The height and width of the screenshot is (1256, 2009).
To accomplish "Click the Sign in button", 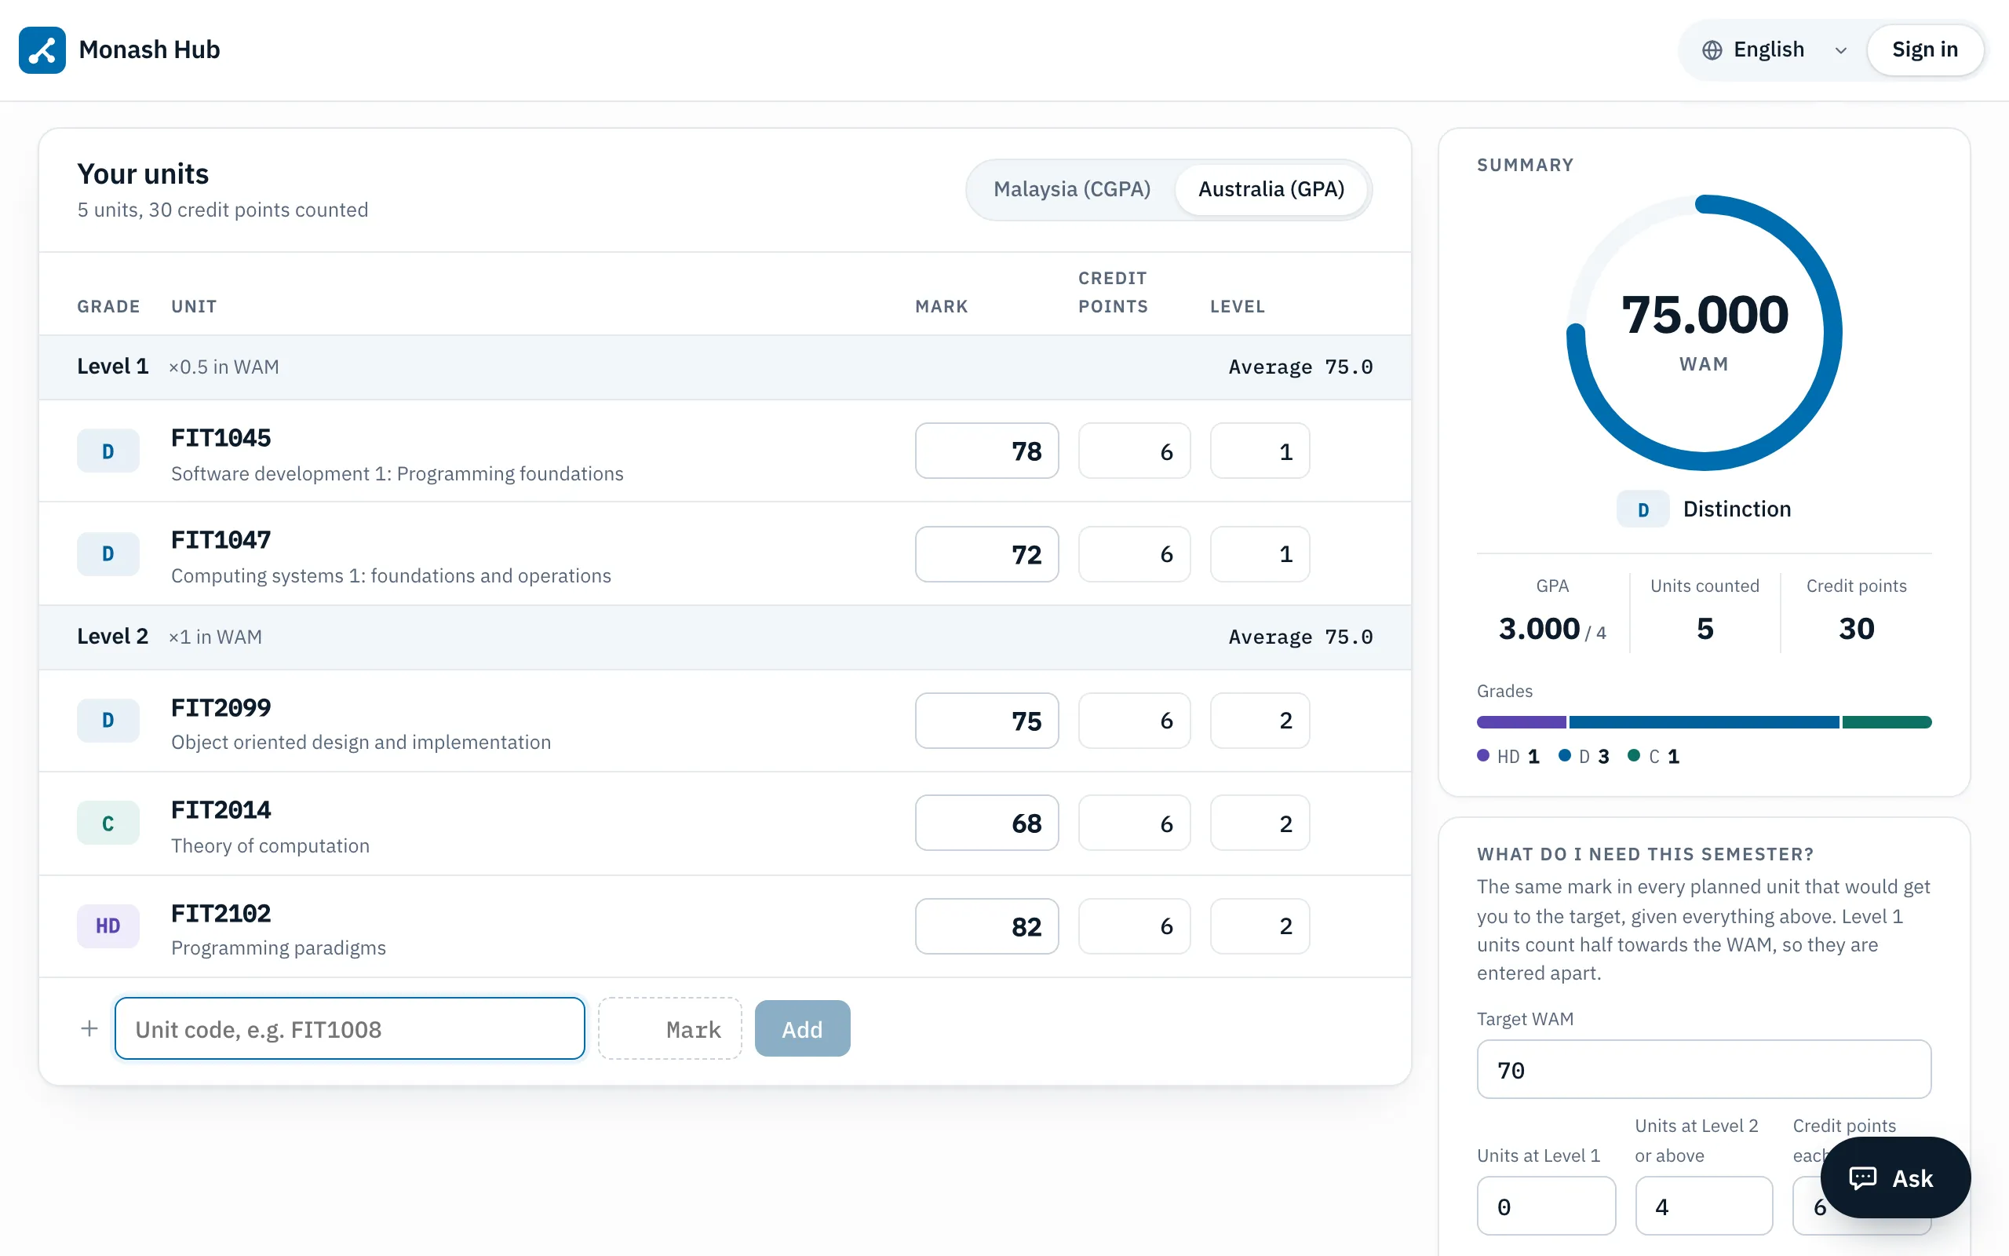I will point(1925,49).
